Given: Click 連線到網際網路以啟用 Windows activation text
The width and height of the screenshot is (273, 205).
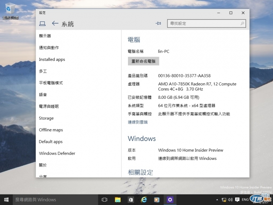Looking at the screenshot, I should 187,159.
